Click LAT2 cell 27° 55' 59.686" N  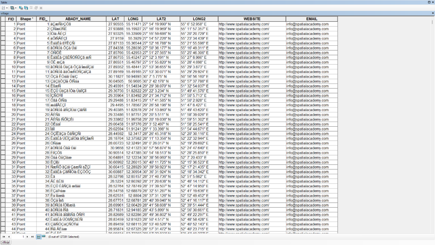[x=161, y=34]
